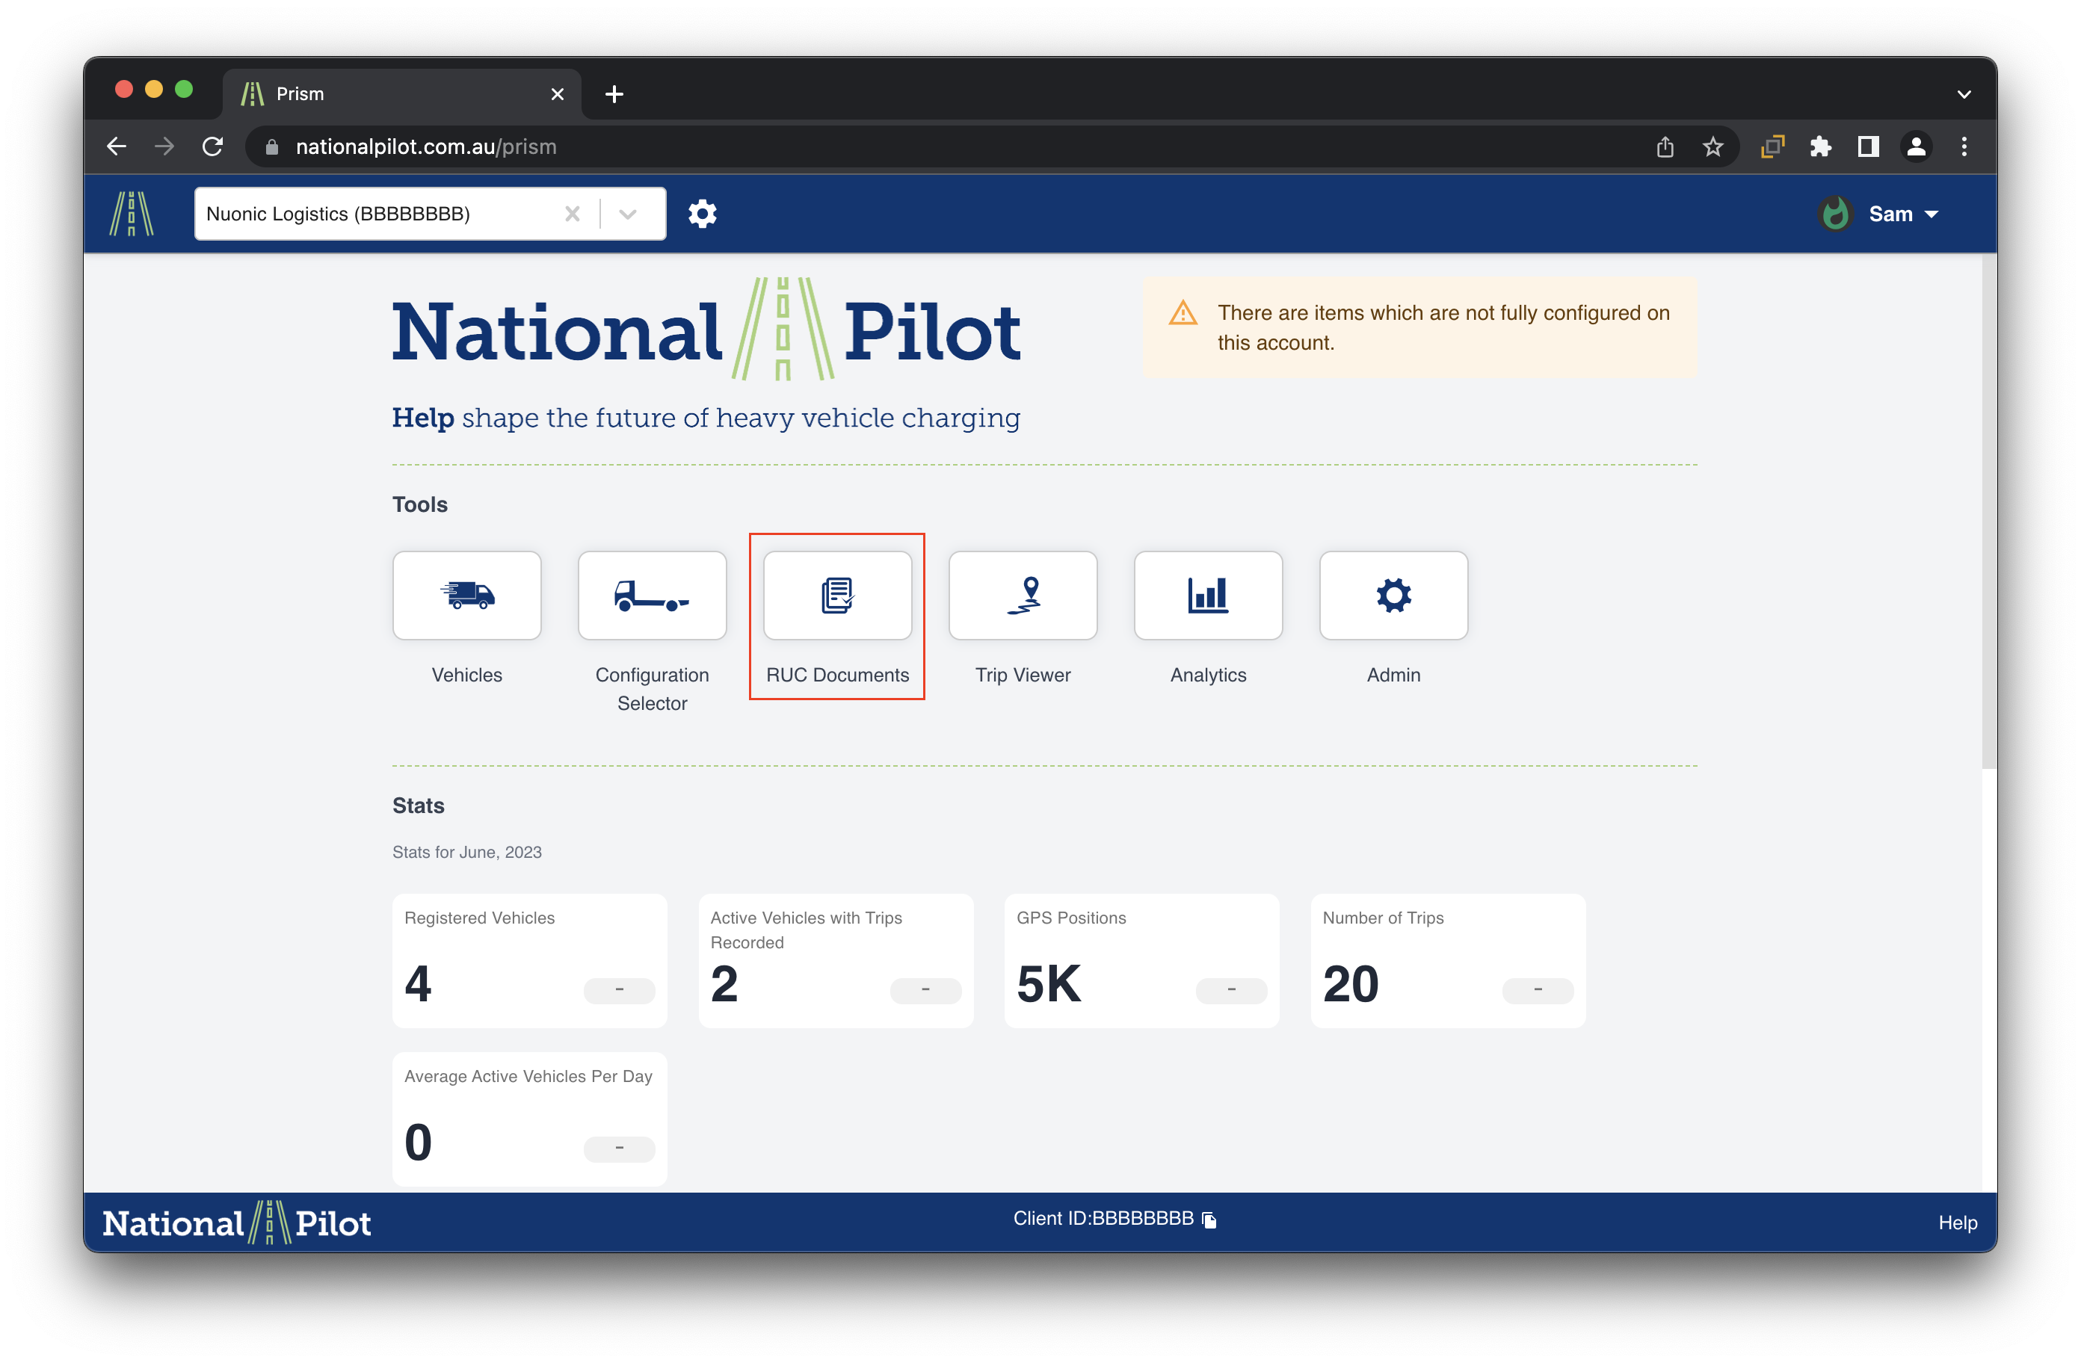Click the not fully configured warning banner
The image size is (2081, 1363).
(1419, 328)
